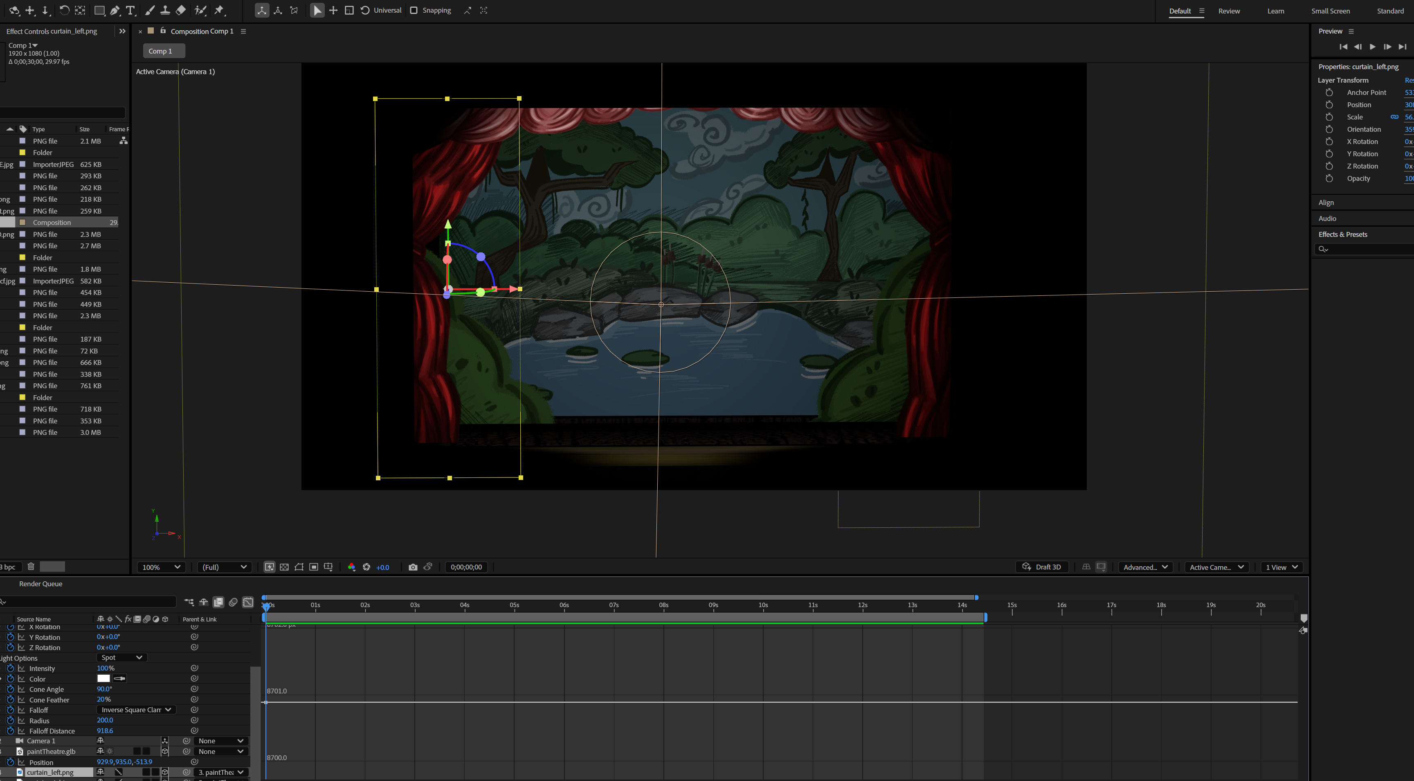Select the Pen tool
This screenshot has width=1414, height=781.
115,10
